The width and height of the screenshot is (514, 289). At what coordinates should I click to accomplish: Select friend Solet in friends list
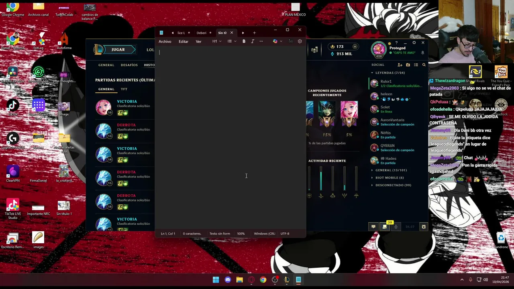point(398,109)
